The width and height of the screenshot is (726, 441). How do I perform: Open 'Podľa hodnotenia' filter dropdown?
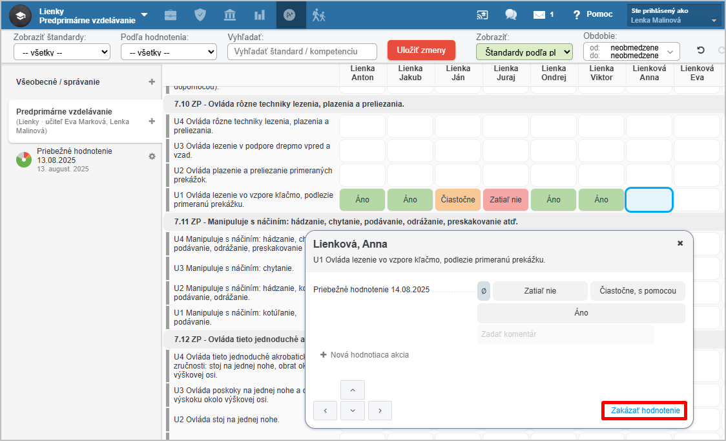point(169,52)
